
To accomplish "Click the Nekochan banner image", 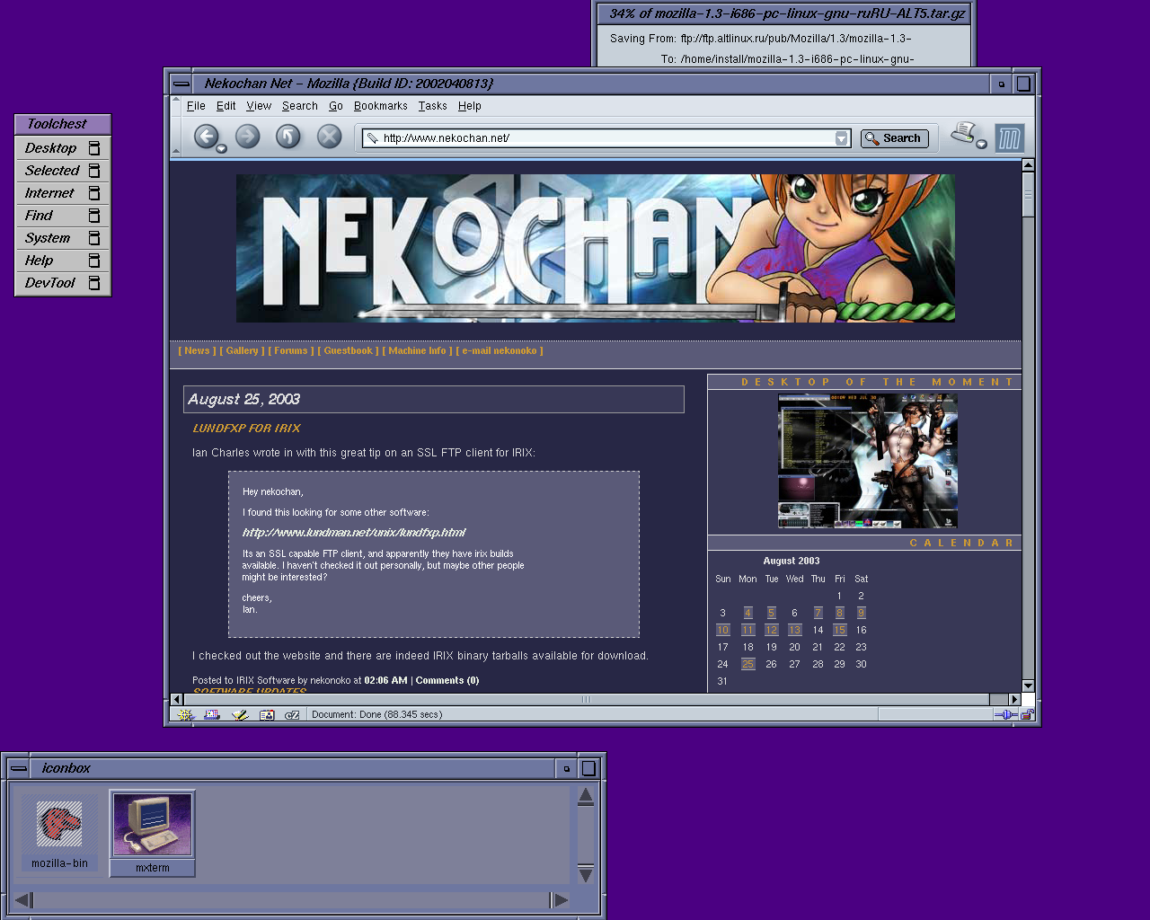I will pyautogui.click(x=595, y=248).
